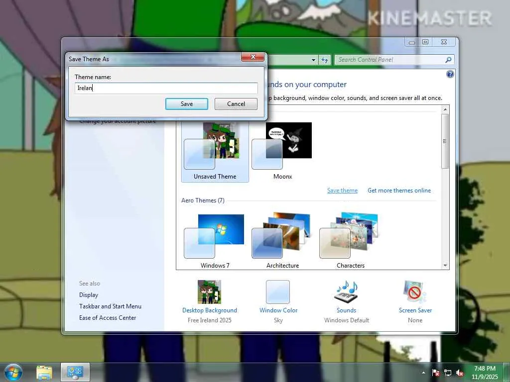This screenshot has height=382, width=510.
Task: Click the blue help question mark icon
Action: click(x=450, y=75)
